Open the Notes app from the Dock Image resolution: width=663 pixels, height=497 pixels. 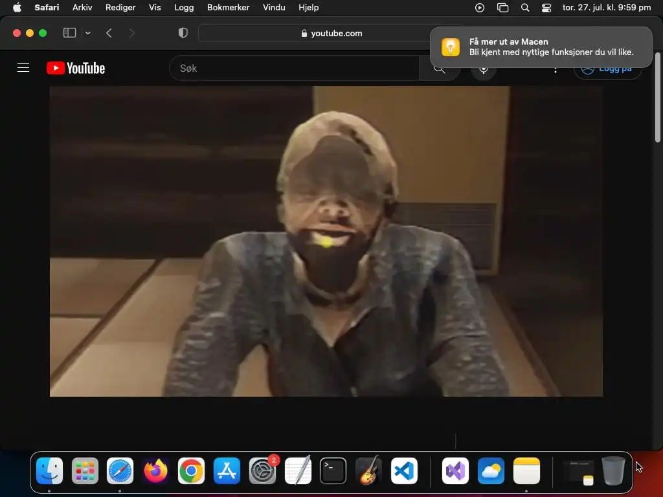click(x=526, y=470)
